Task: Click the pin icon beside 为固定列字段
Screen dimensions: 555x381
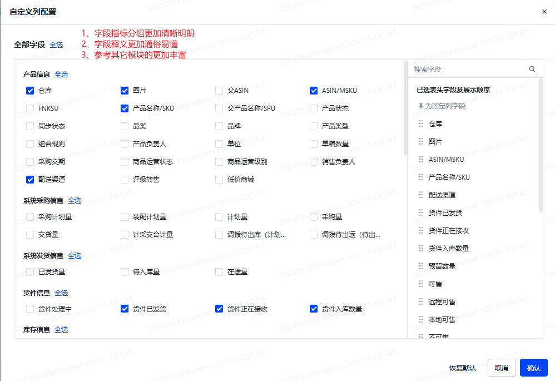Action: coord(420,106)
